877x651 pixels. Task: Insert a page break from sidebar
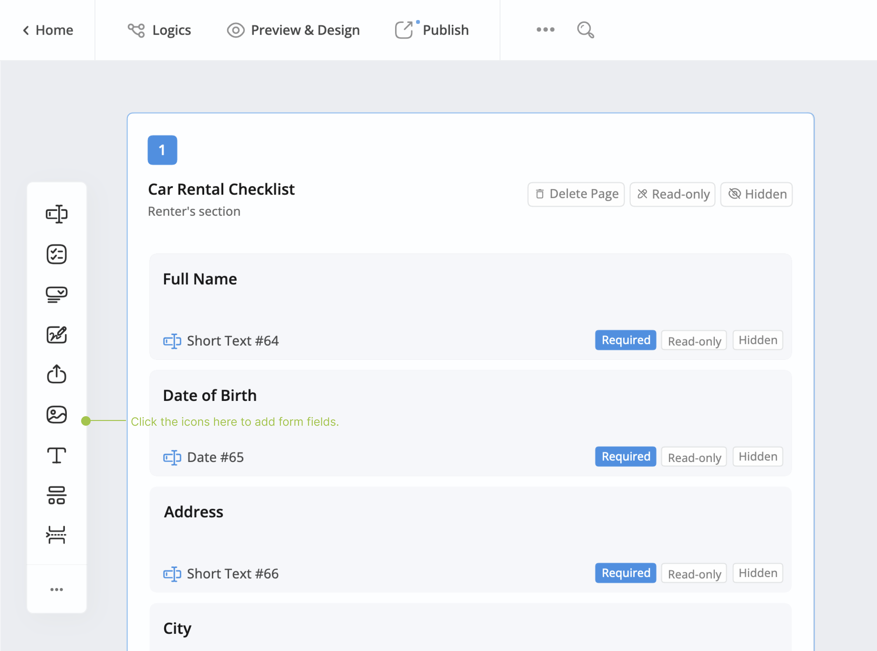click(56, 535)
